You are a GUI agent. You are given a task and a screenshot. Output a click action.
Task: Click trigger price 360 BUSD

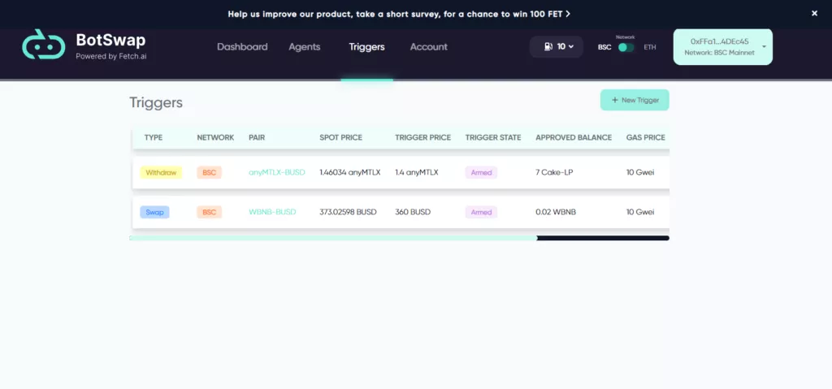coord(413,212)
